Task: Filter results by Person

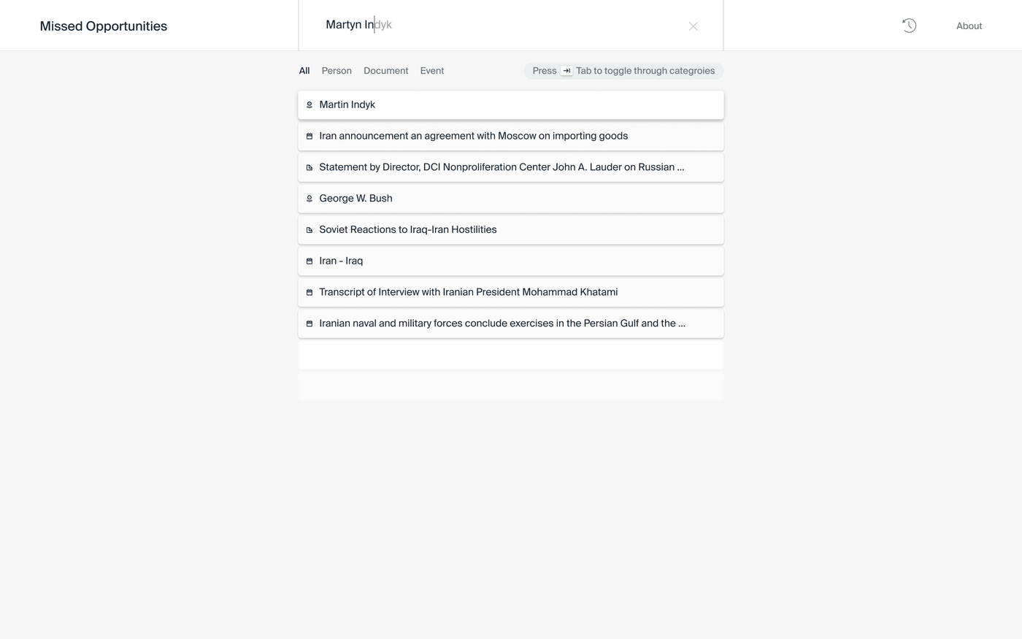Action: pos(337,71)
